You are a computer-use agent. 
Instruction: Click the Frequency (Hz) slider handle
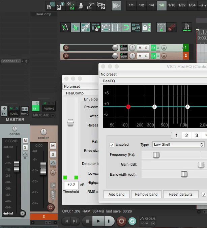click(156, 155)
